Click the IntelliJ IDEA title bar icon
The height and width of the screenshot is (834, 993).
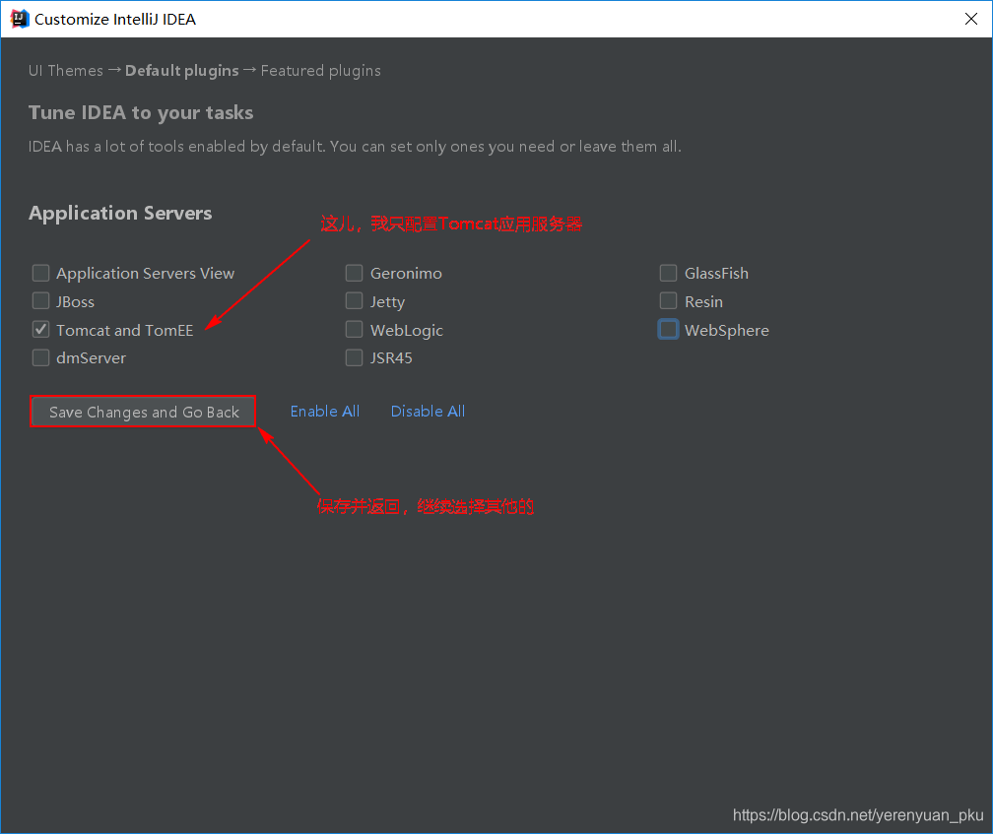[x=20, y=19]
